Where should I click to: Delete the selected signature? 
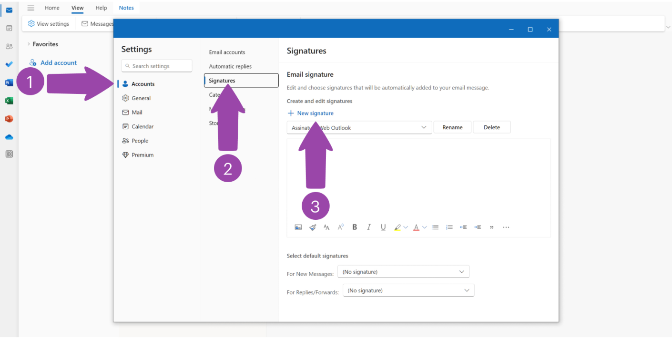click(x=491, y=127)
